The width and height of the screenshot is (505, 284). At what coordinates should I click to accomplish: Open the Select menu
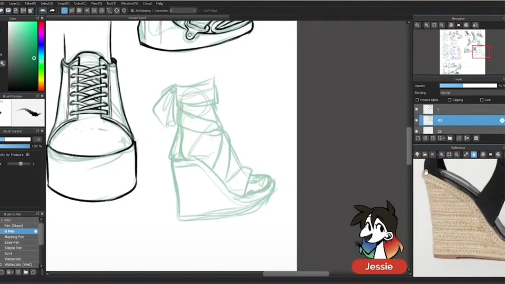point(47,4)
